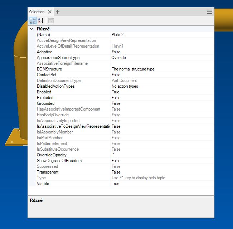The image size is (233, 229).
Task: Select IsAssociativeToDesignViewRepresentation property
Action: click(73, 126)
